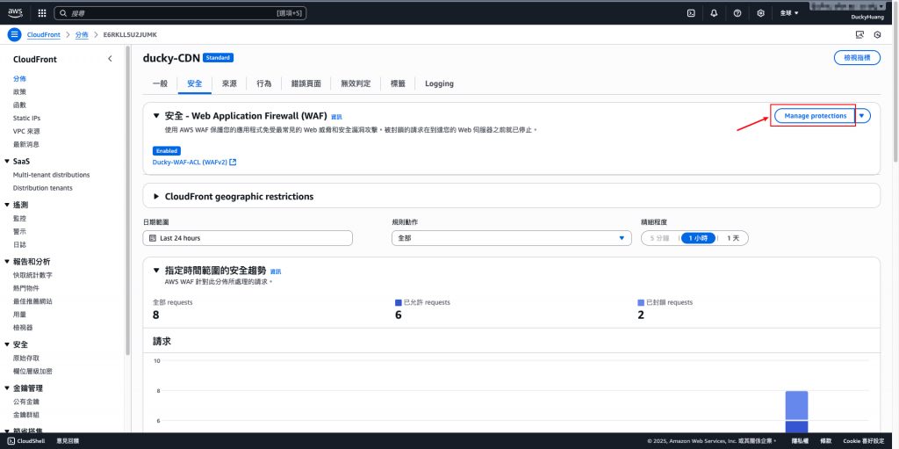Switch to the 標籤 tab

(398, 83)
